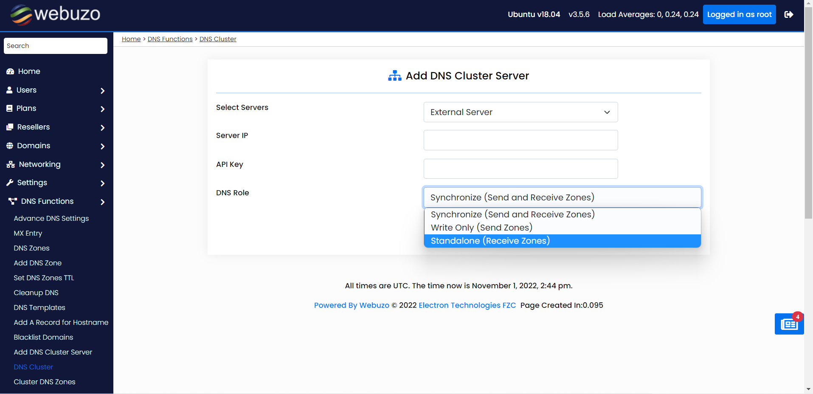Open Cluster DNS Zones menu item
This screenshot has height=394, width=813.
[x=45, y=382]
